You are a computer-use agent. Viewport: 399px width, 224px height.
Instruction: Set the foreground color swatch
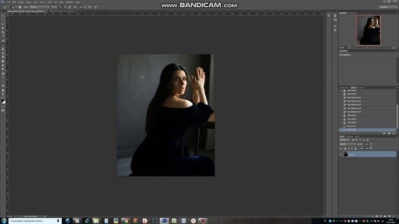(2, 101)
